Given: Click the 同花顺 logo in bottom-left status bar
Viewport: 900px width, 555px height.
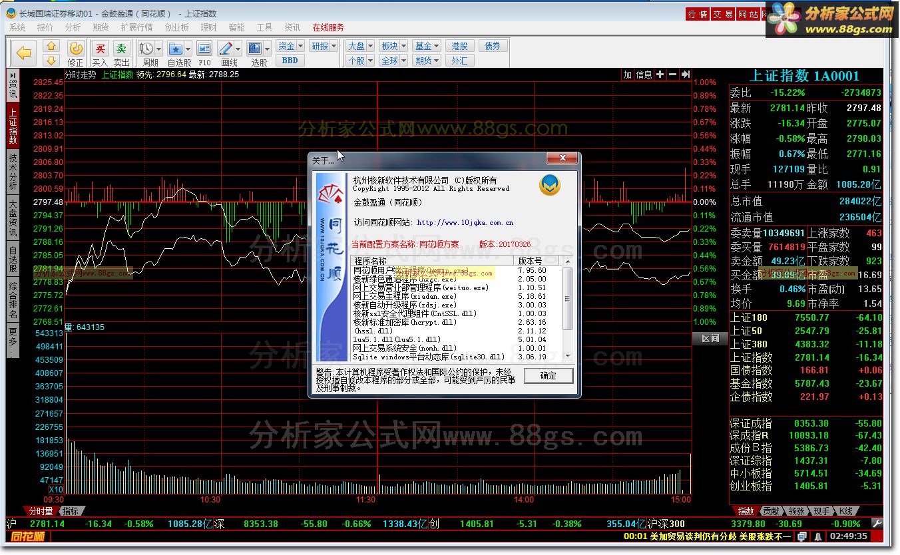Looking at the screenshot, I should click(28, 536).
